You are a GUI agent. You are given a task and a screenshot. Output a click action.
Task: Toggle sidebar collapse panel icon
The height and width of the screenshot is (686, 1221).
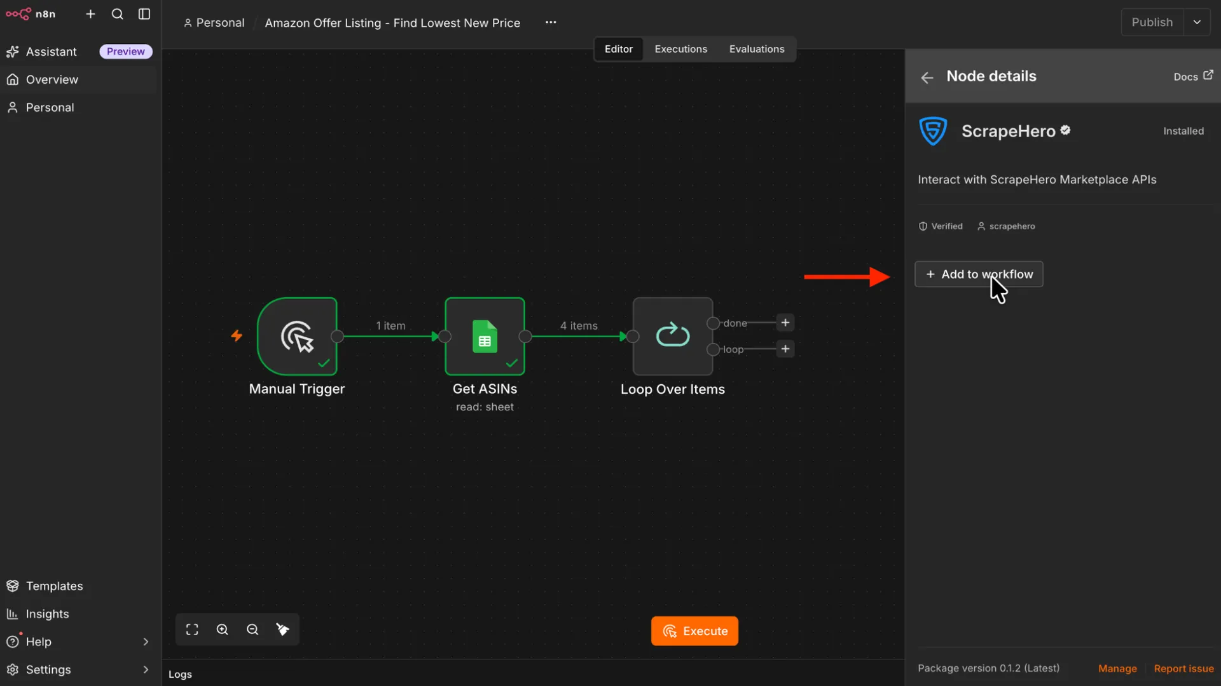coord(144,14)
